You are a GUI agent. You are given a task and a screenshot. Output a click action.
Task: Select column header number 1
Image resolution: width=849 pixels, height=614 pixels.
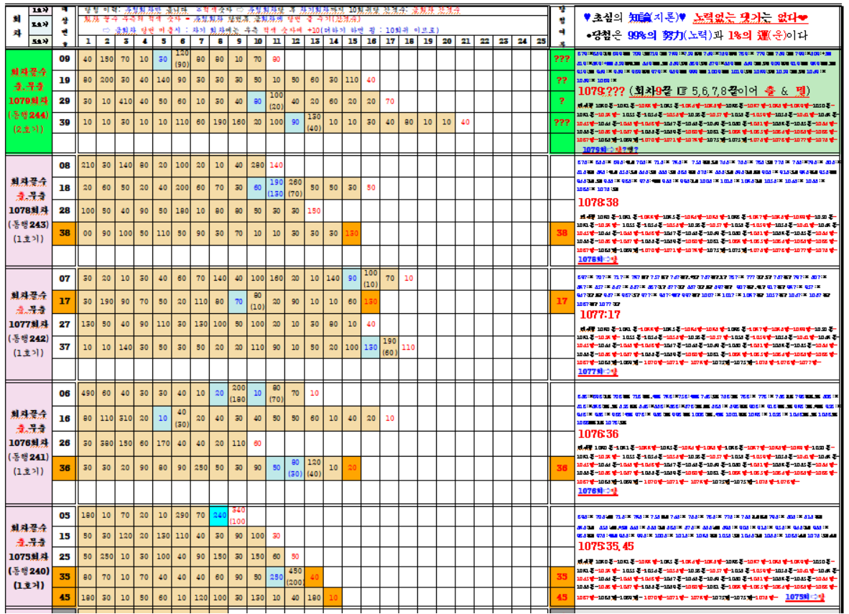pos(88,42)
